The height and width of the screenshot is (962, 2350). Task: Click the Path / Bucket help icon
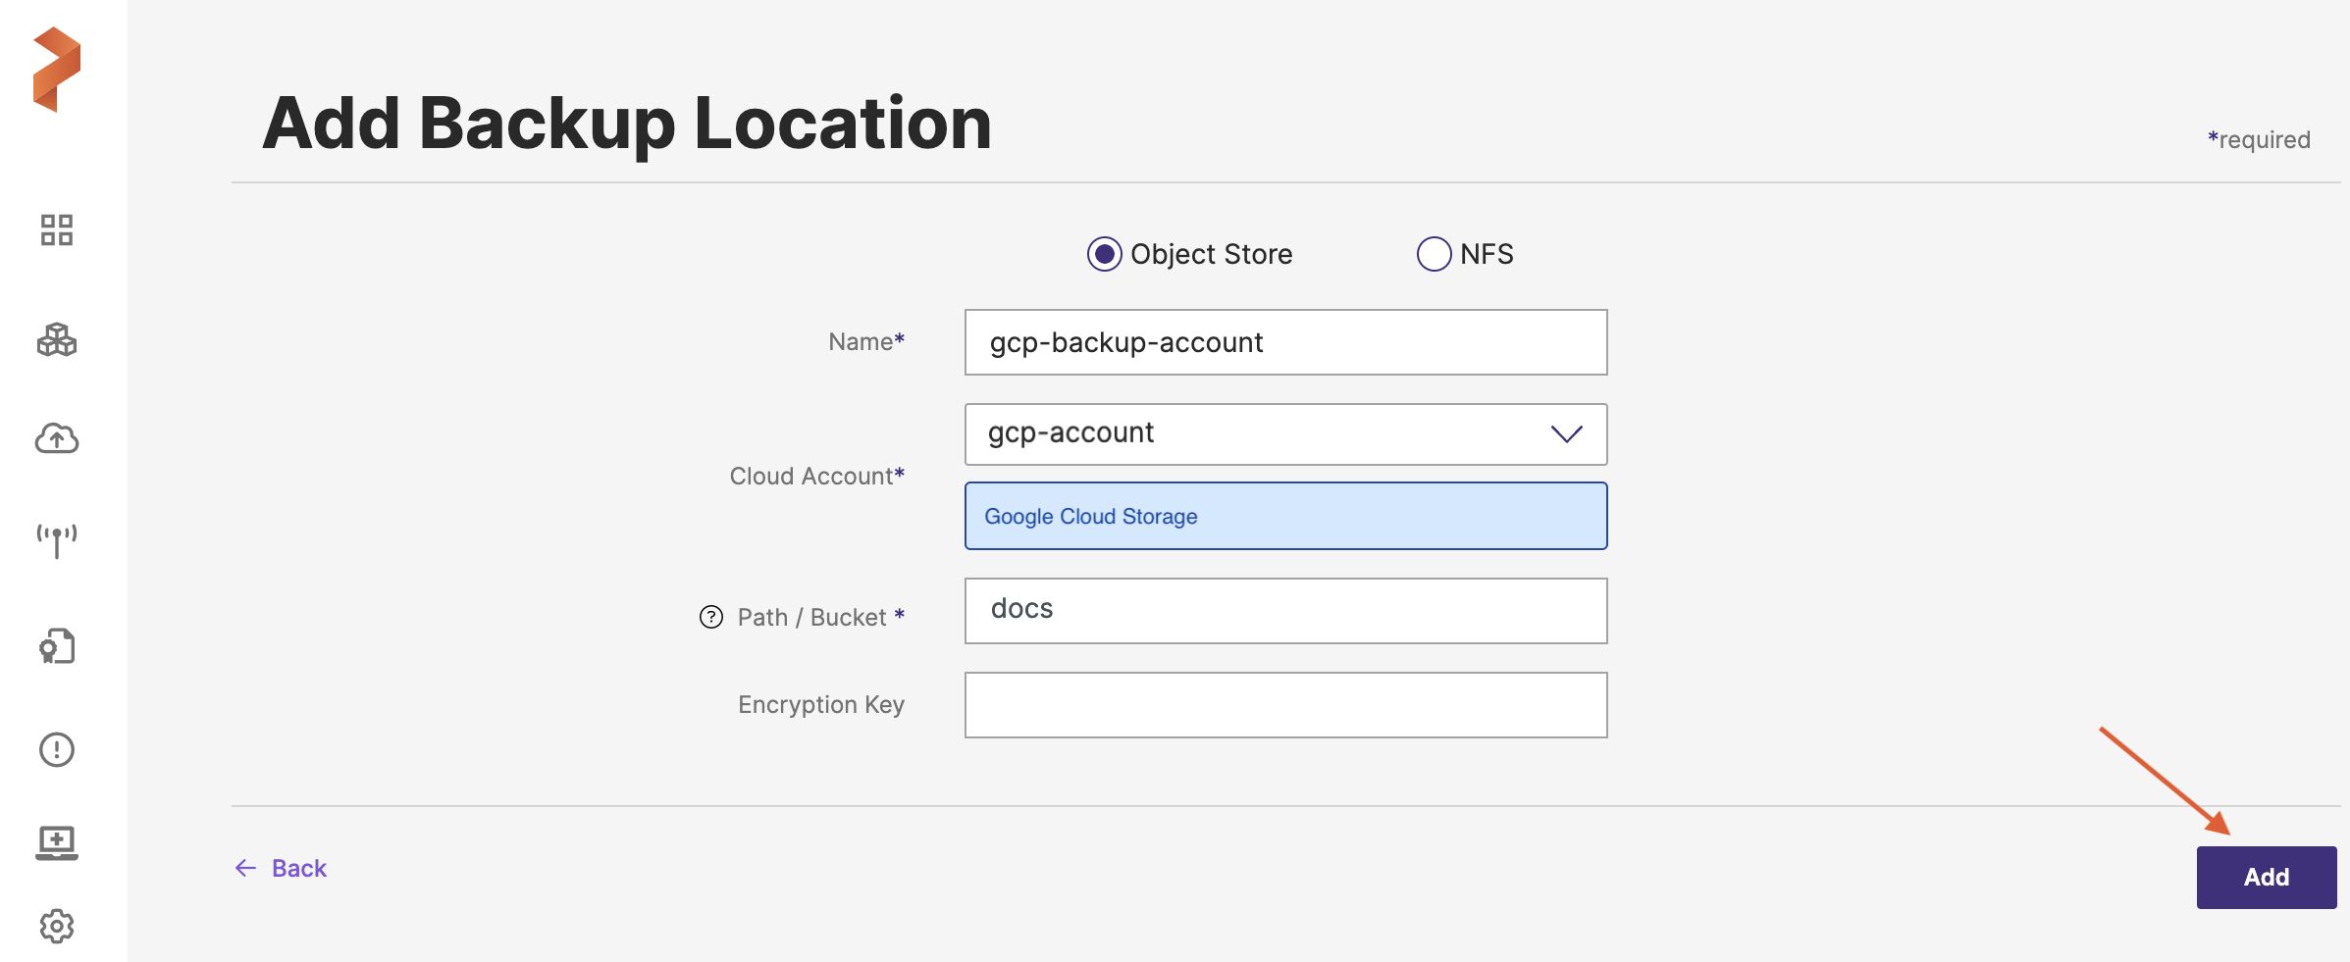(710, 617)
